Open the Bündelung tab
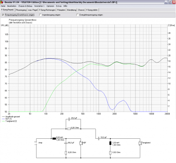The width and height of the screenshot is (176, 163). (x=72, y=10)
